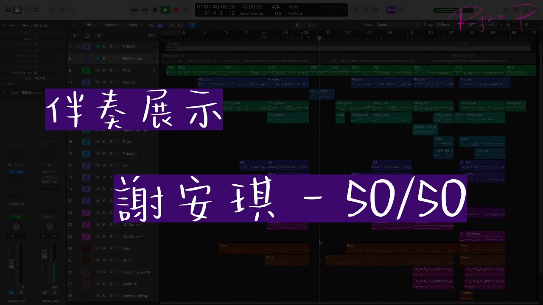Image resolution: width=543 pixels, height=305 pixels.
Task: Click the Stop transport button
Action: click(x=155, y=10)
